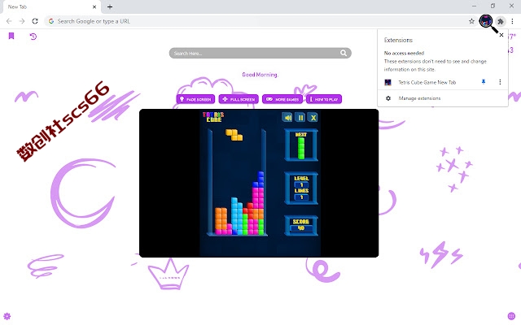521x325 pixels.
Task: Open the bookmarks icon on the page
Action: coord(11,36)
